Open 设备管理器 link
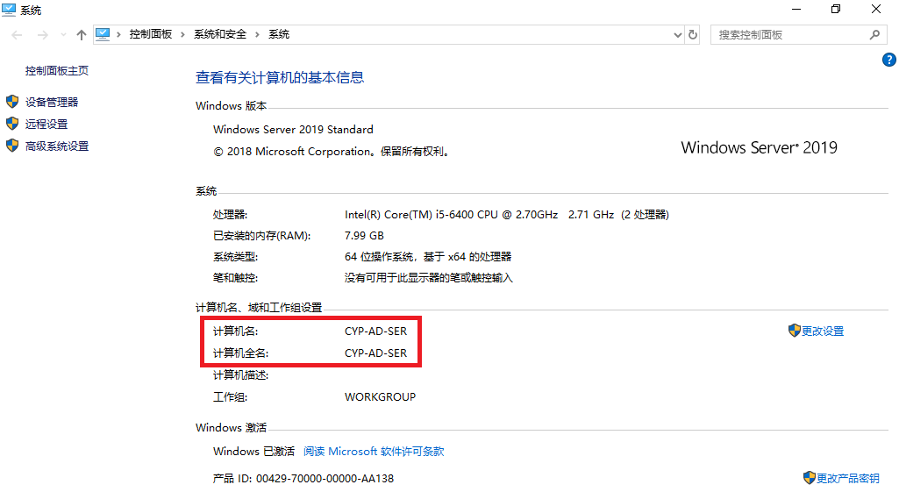 (52, 102)
